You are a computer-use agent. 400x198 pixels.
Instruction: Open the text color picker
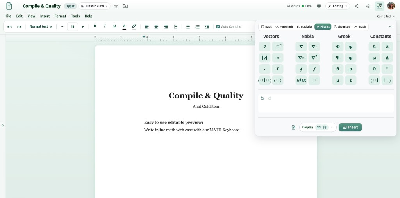click(124, 26)
